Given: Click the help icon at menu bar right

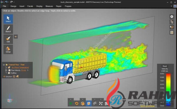Looking at the screenshot, I should (175, 6).
